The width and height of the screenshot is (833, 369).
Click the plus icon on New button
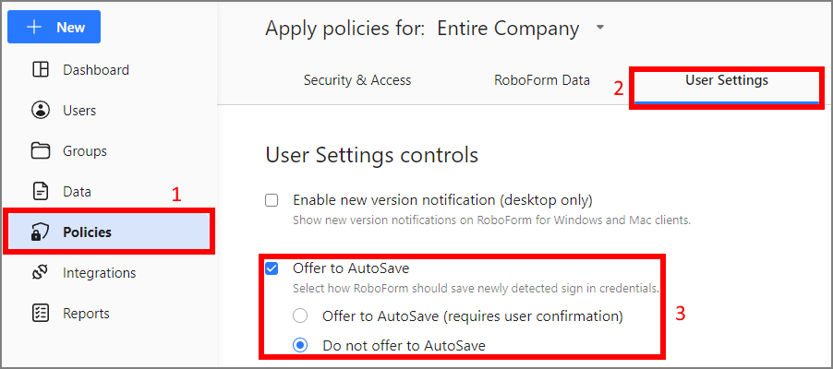pyautogui.click(x=34, y=28)
